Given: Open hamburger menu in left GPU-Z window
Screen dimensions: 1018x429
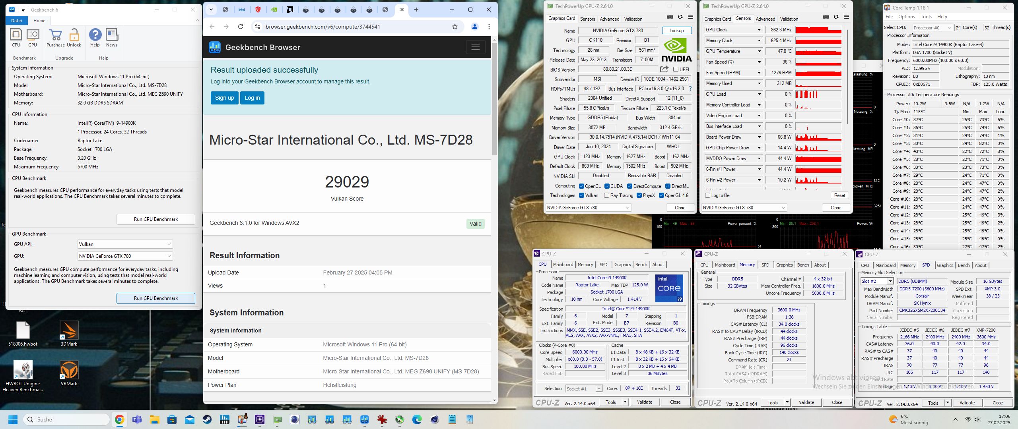Looking at the screenshot, I should pos(691,17).
